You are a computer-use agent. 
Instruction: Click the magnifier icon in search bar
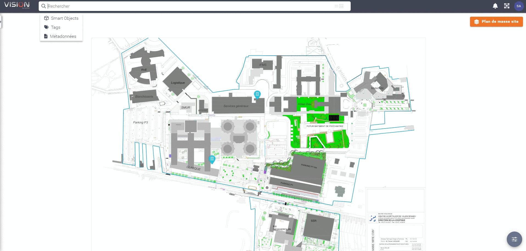(44, 6)
